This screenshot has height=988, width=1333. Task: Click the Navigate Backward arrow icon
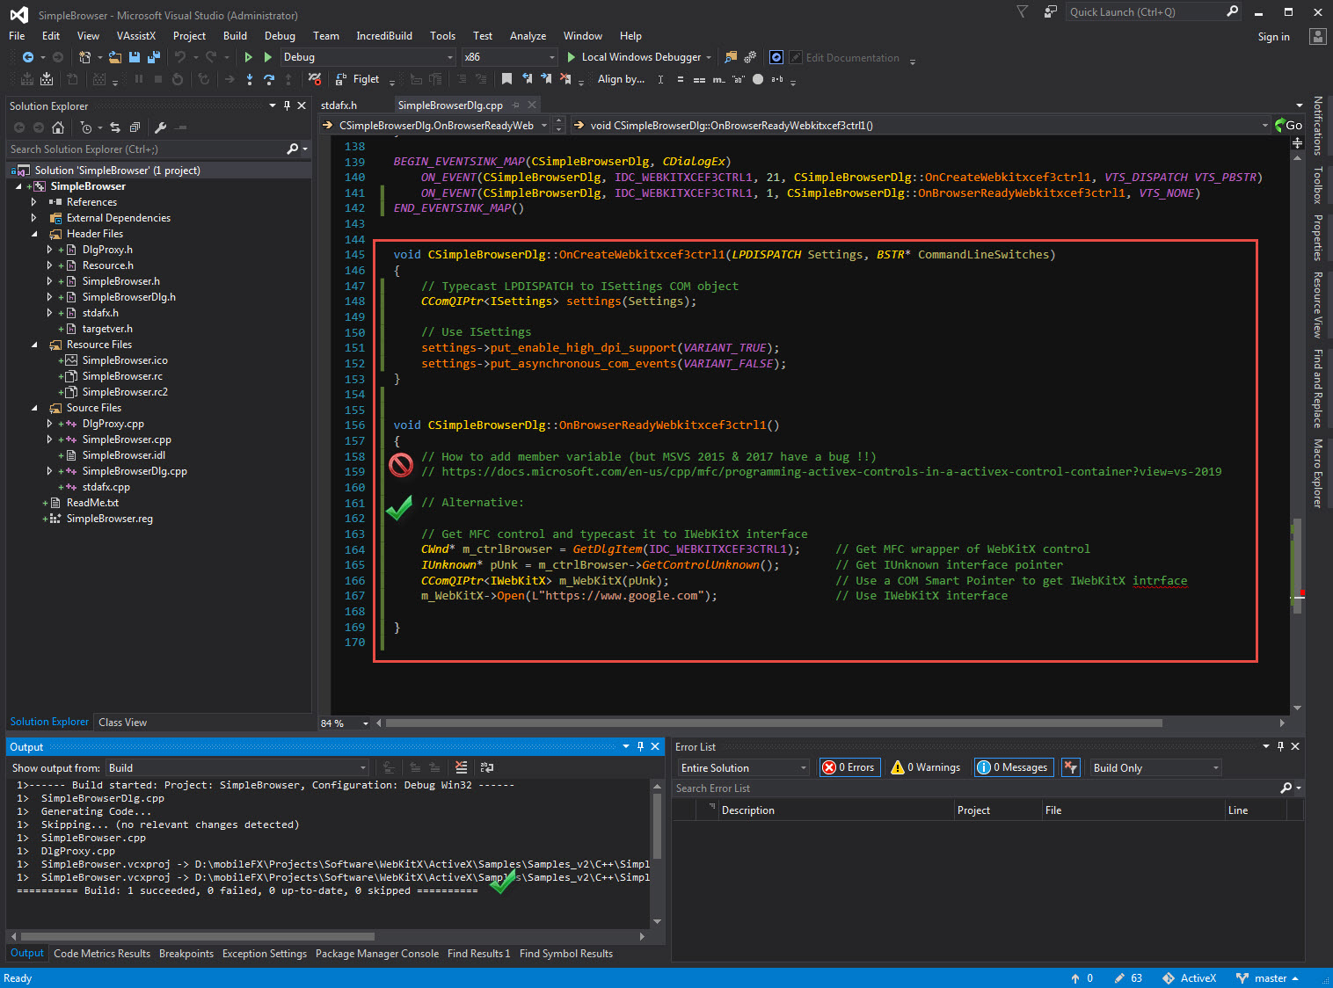point(28,57)
